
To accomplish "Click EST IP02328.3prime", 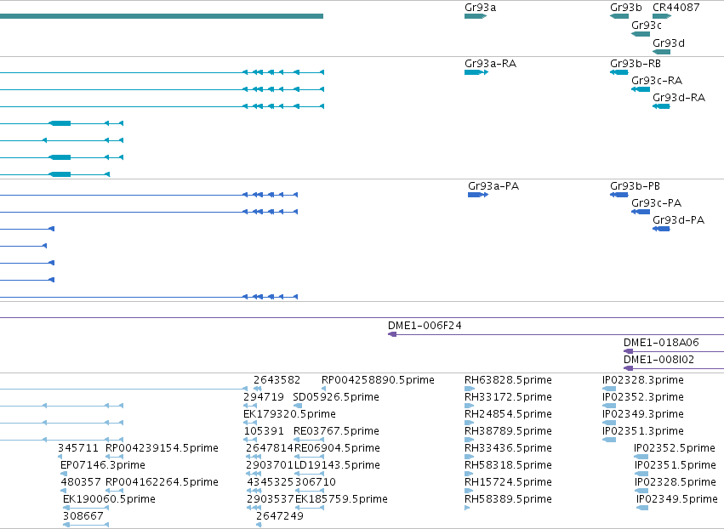I will (642, 380).
